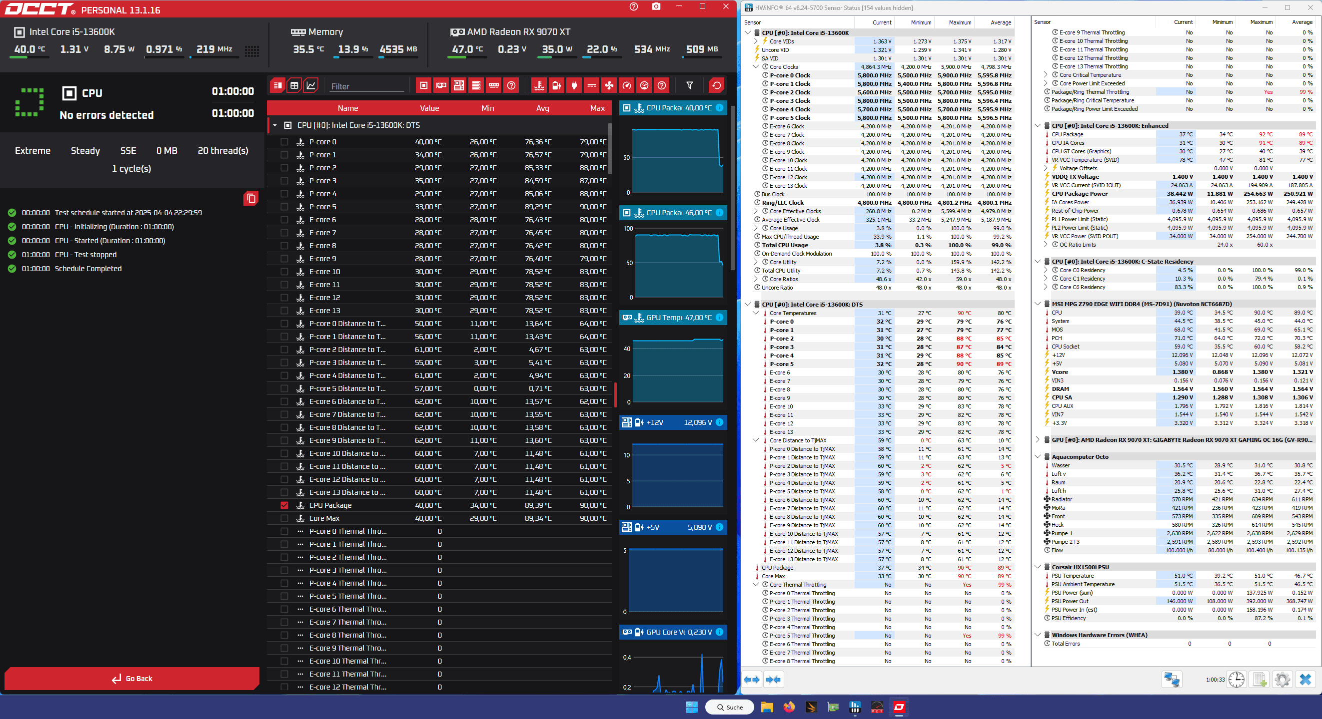Screen dimensions: 1322x719
Task: Open Firefox from the taskbar
Action: point(789,707)
